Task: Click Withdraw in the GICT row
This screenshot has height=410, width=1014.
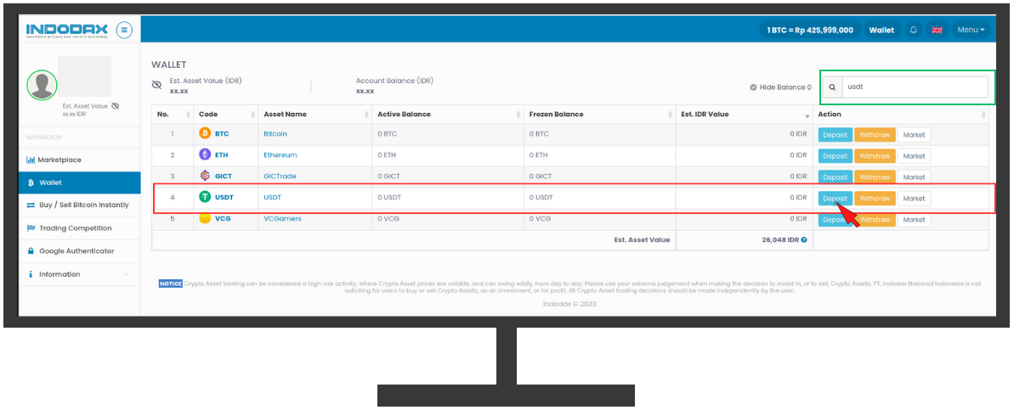Action: point(875,177)
